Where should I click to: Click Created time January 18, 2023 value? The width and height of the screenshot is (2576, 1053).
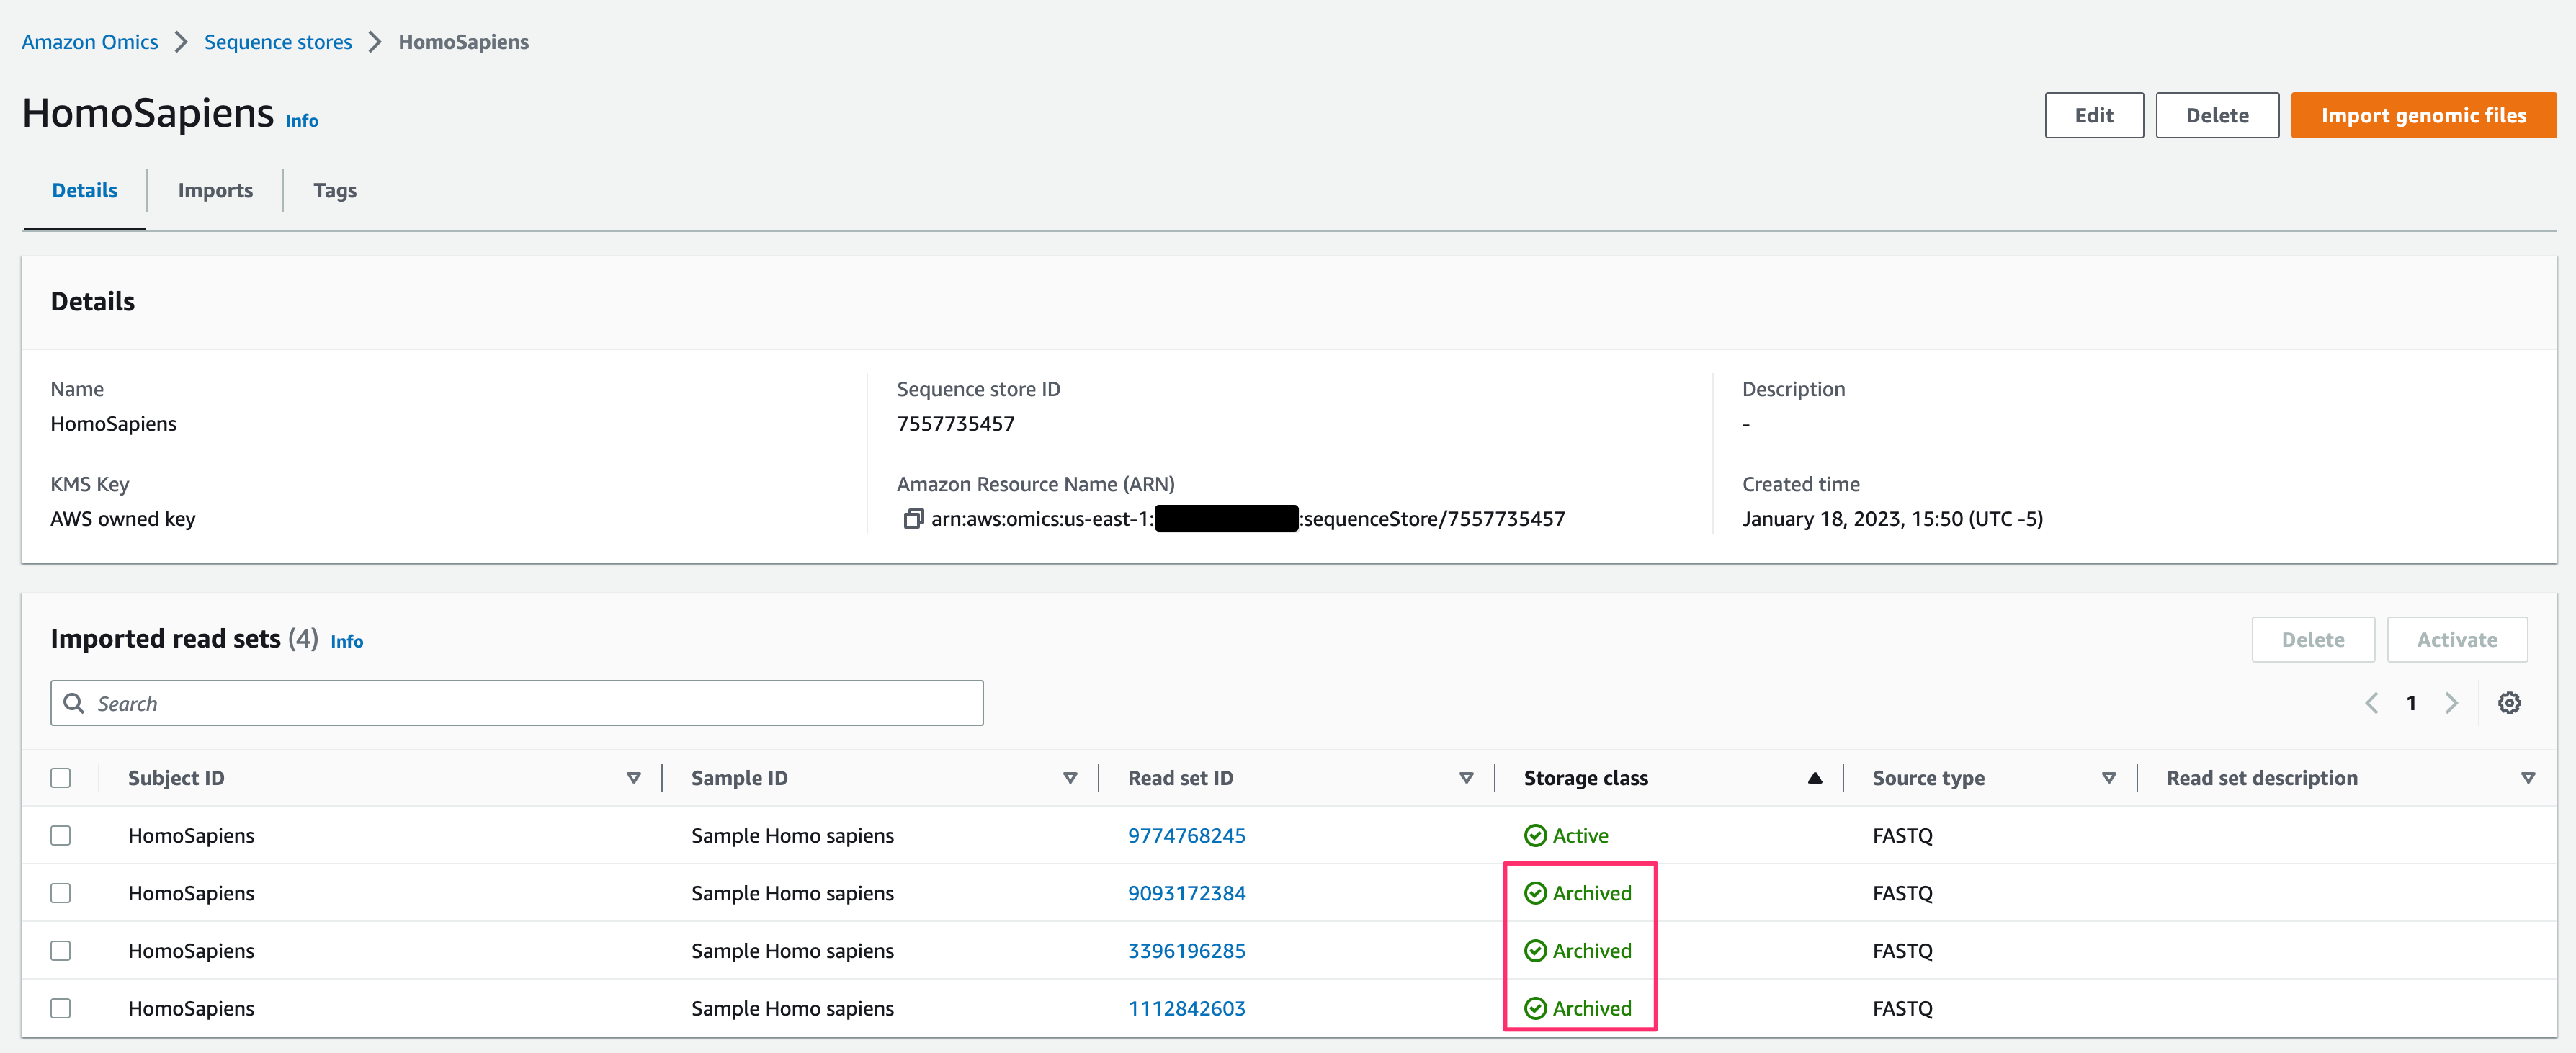tap(1892, 519)
